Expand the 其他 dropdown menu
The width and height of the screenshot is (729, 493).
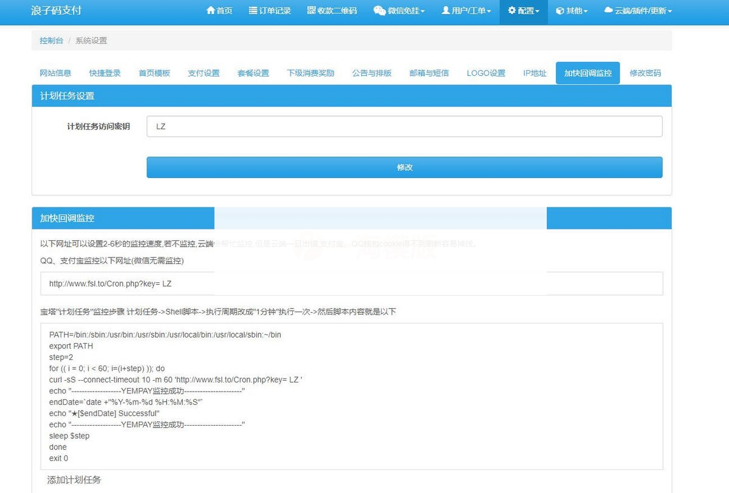coord(571,10)
